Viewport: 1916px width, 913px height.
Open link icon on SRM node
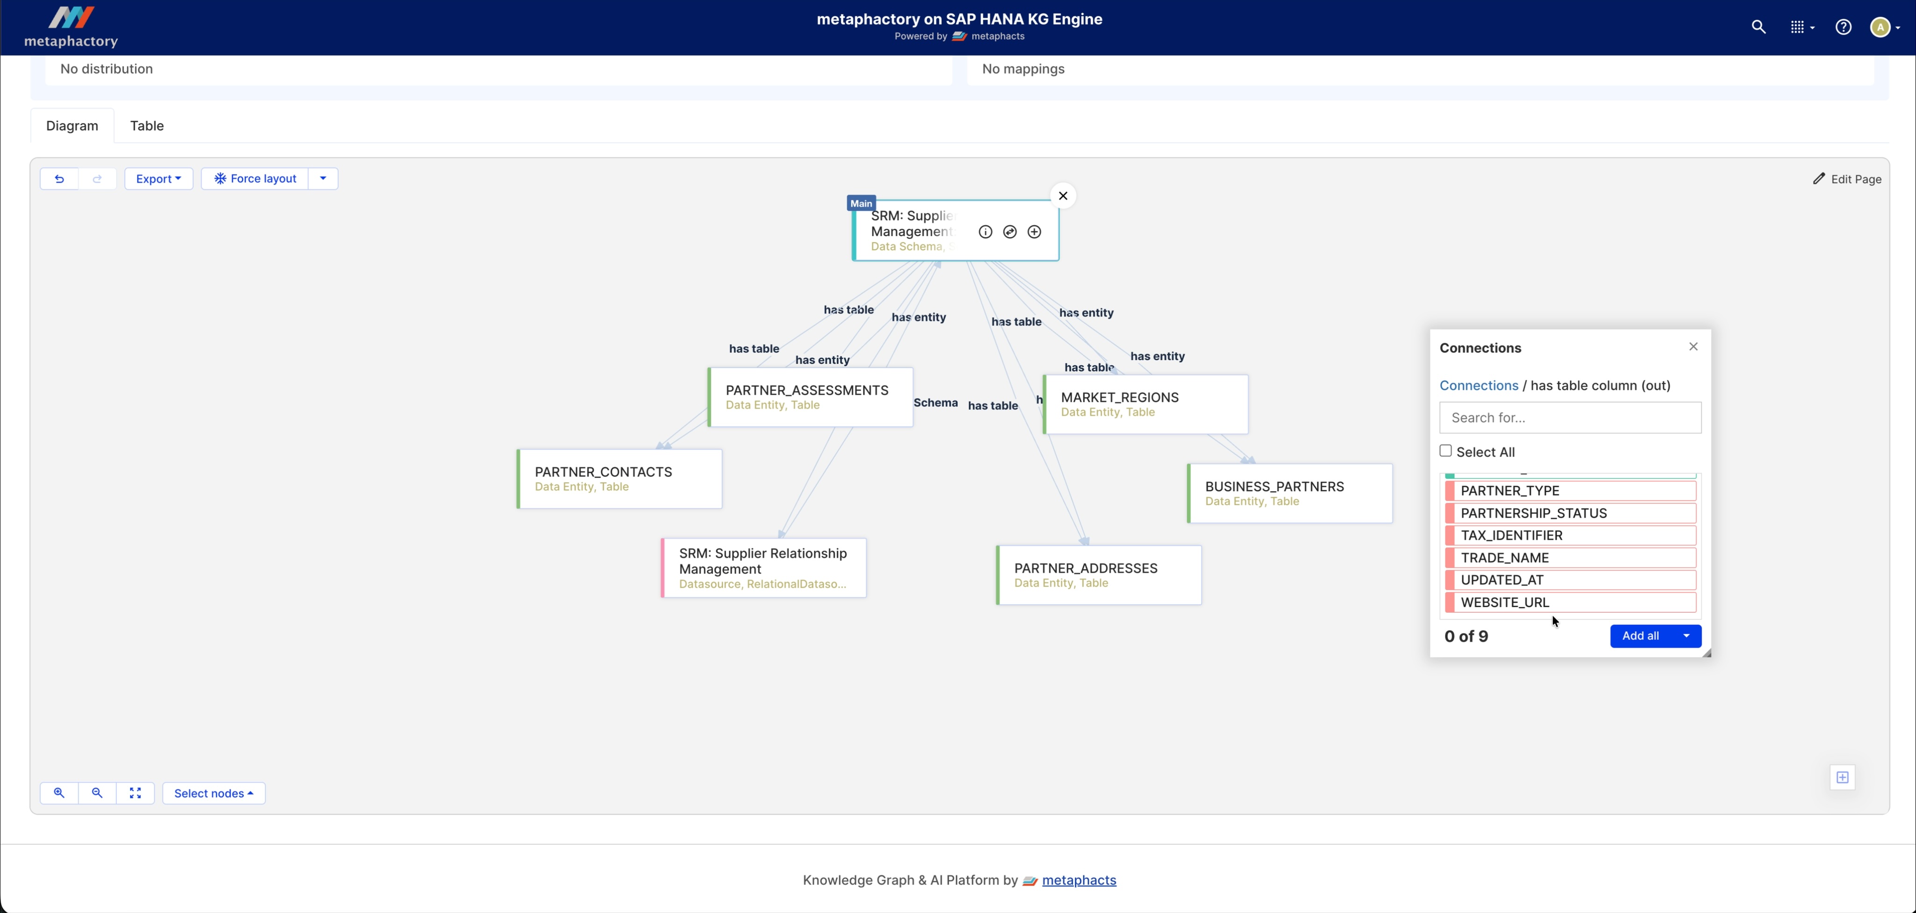click(1009, 232)
